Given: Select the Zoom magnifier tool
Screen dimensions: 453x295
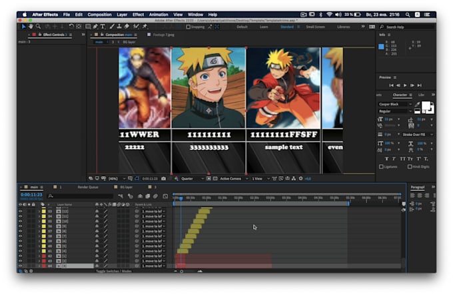Looking at the screenshot, I should (x=38, y=27).
